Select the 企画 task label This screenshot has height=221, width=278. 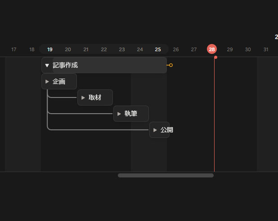click(x=59, y=82)
